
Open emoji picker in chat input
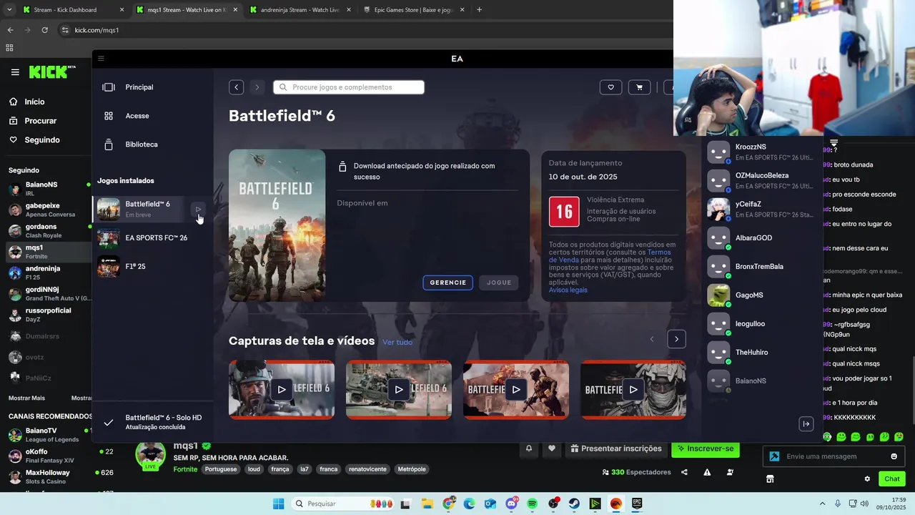click(x=894, y=456)
